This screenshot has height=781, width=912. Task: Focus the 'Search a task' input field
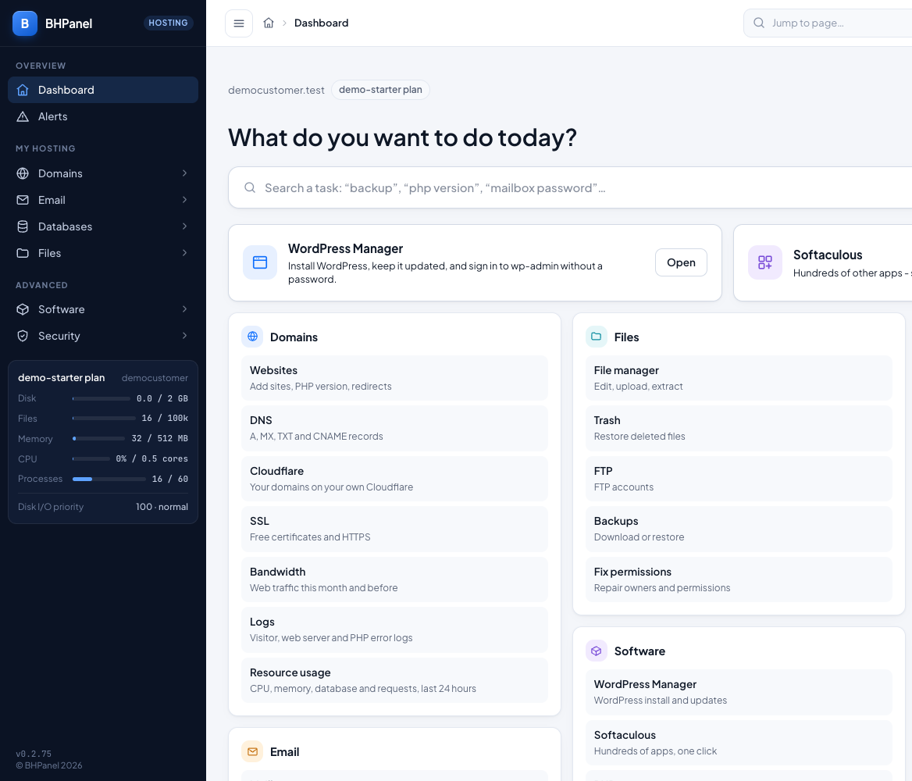point(570,187)
